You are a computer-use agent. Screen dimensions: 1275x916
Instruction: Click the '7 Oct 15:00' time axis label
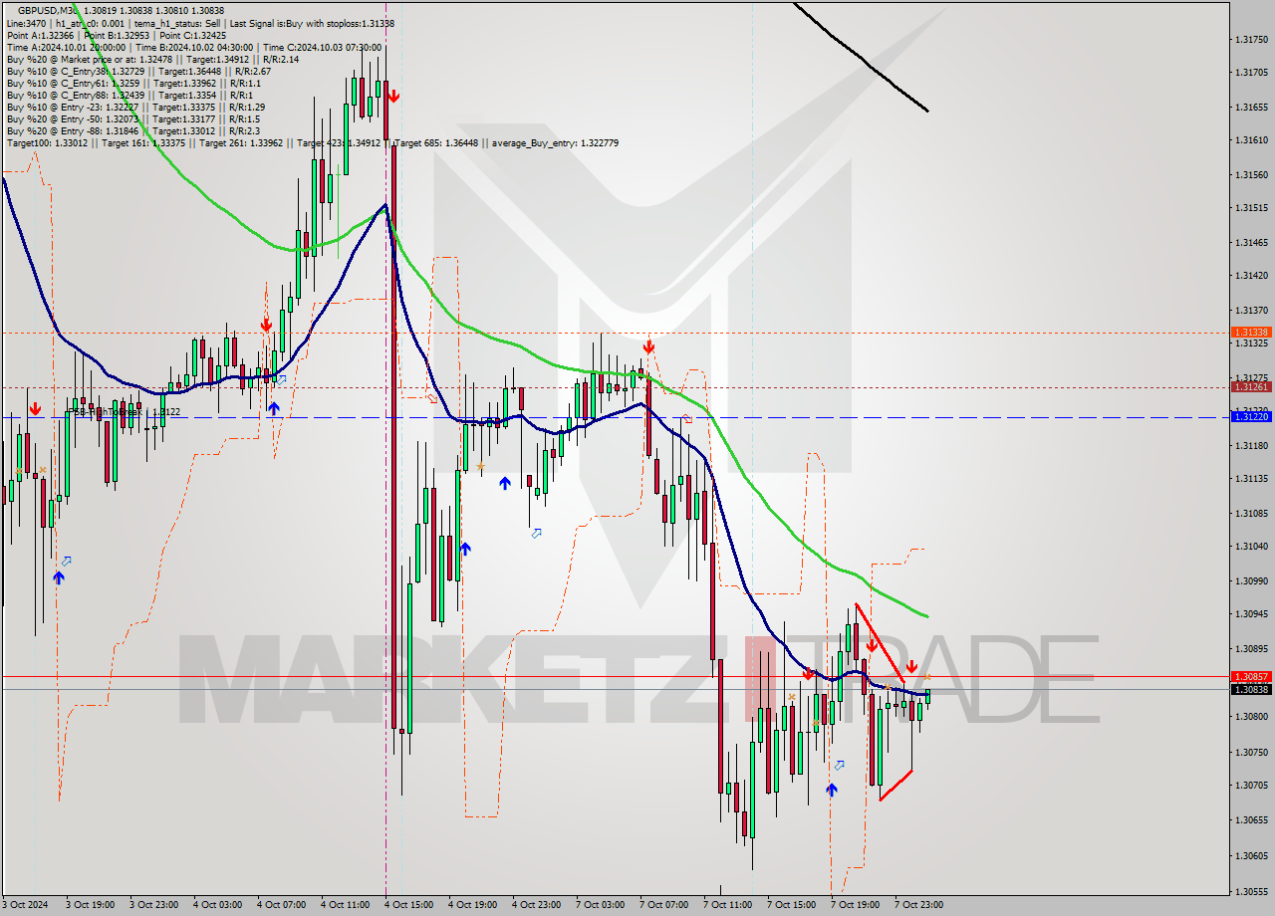[791, 905]
